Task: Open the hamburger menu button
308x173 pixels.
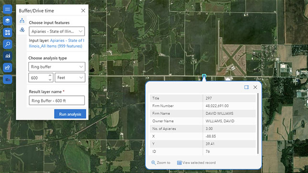Action: [8, 9]
